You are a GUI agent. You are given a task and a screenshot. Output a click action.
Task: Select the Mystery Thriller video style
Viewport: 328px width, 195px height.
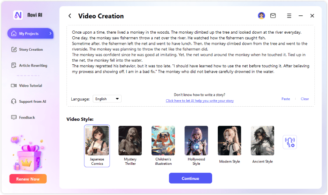[130, 146]
